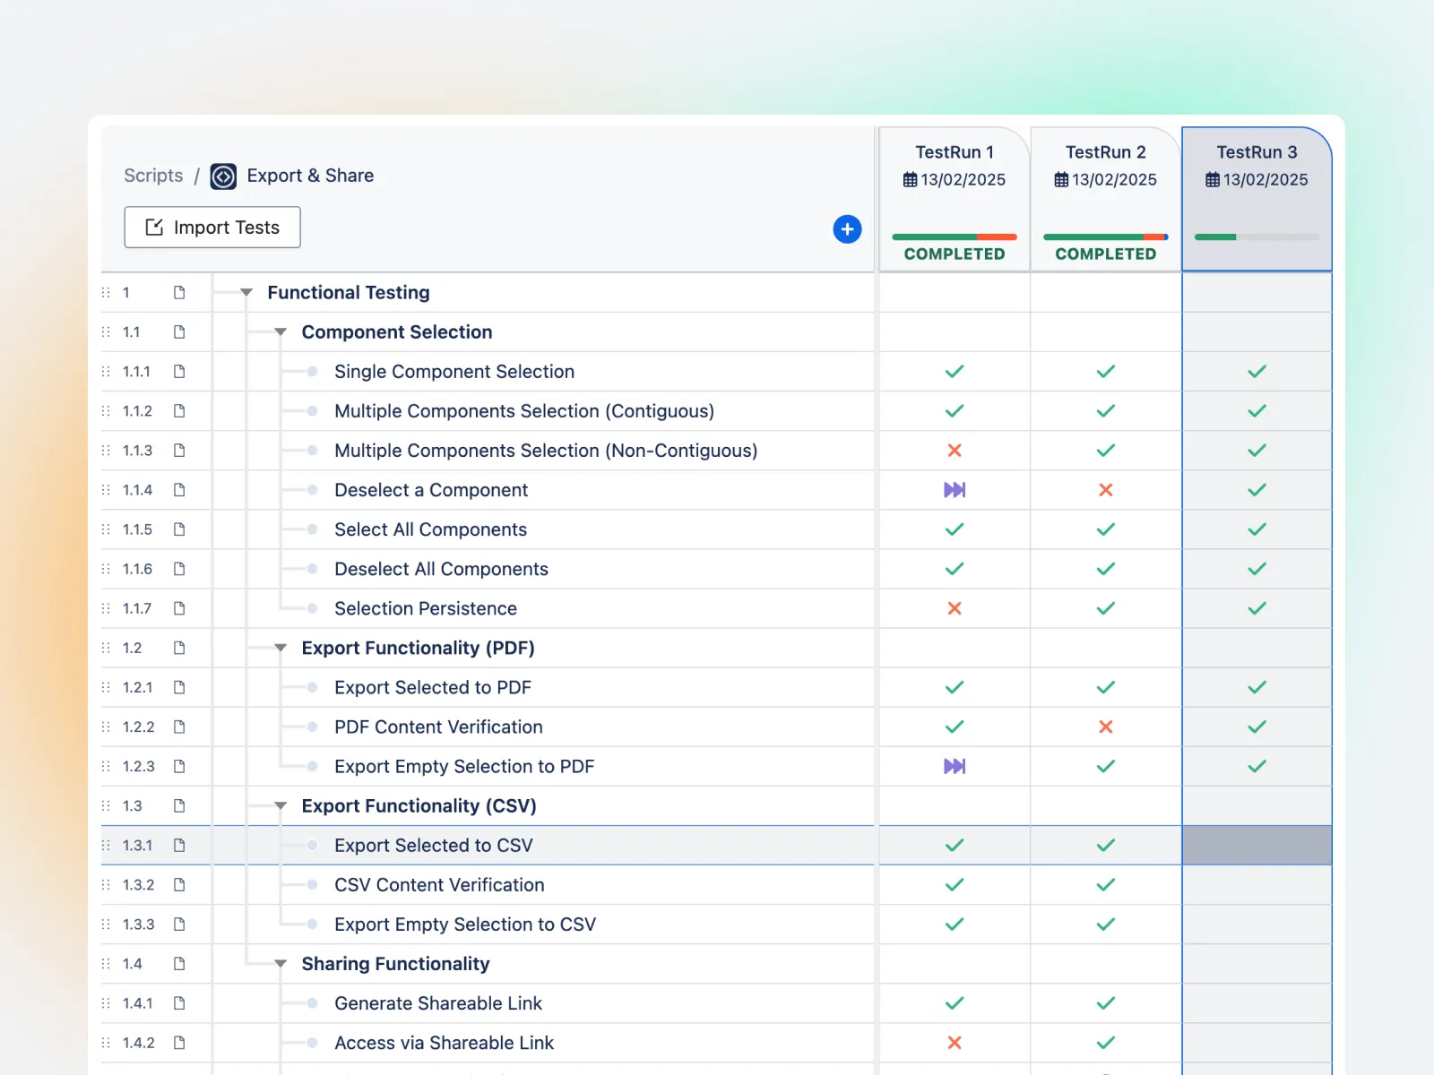Click the skipped icon for Export Empty Selection to PDF
The image size is (1434, 1075).
[954, 766]
